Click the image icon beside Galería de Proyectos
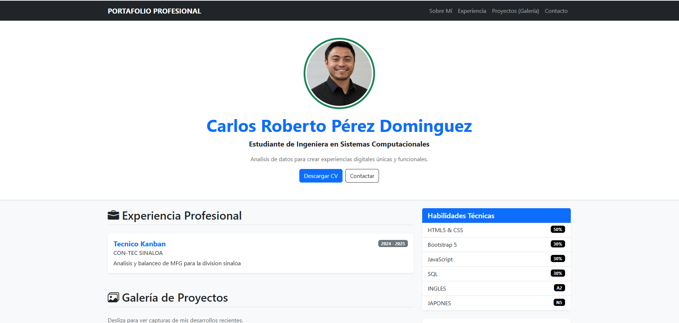The height and width of the screenshot is (323, 679). pos(113,297)
